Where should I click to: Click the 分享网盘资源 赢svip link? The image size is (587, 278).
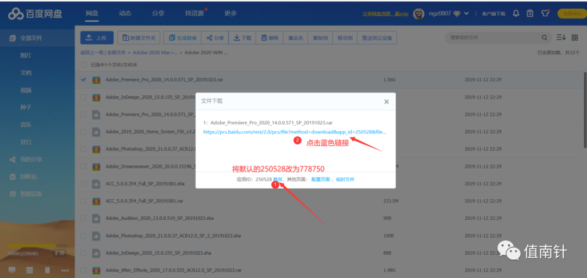[385, 14]
